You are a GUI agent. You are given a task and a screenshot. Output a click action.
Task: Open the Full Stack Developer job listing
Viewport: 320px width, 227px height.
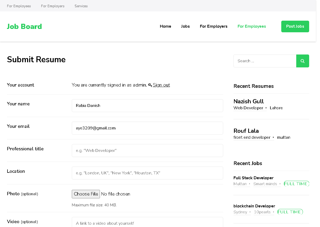click(x=253, y=178)
